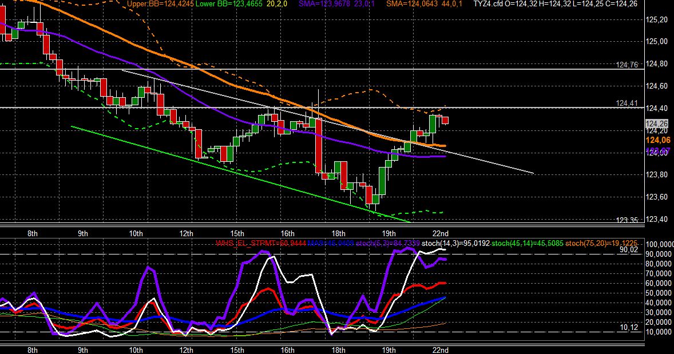Image resolution: width=674 pixels, height=354 pixels.
Task: Click 10th on the stochastic panel date axis
Action: point(136,350)
